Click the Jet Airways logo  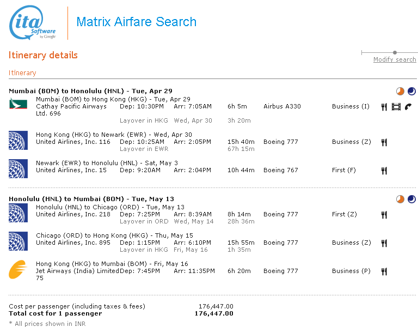[18, 269]
